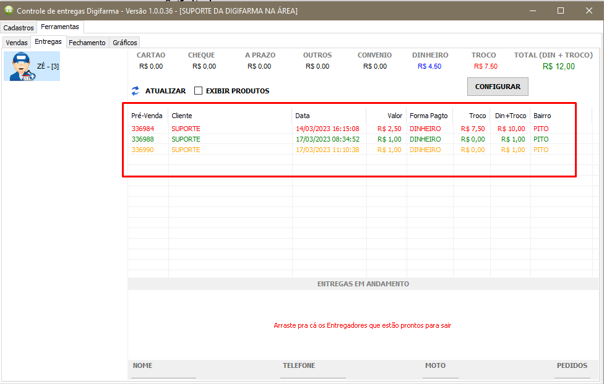Select the Entregas tab
The height and width of the screenshot is (384, 604).
48,41
